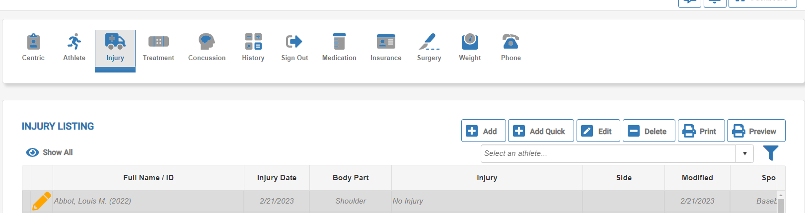Open the Centric clipboard icon

point(33,42)
